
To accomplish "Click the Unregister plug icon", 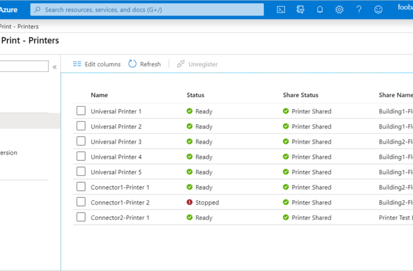I will (180, 64).
